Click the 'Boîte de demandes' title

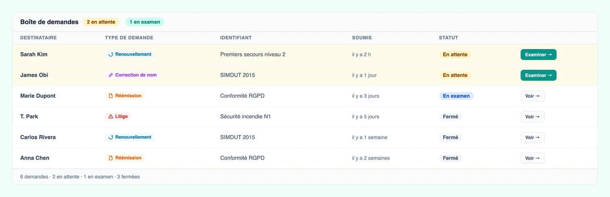coord(49,22)
